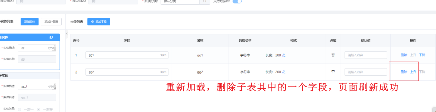Click default value input for gg2
436x112 pixels.
pos(366,72)
